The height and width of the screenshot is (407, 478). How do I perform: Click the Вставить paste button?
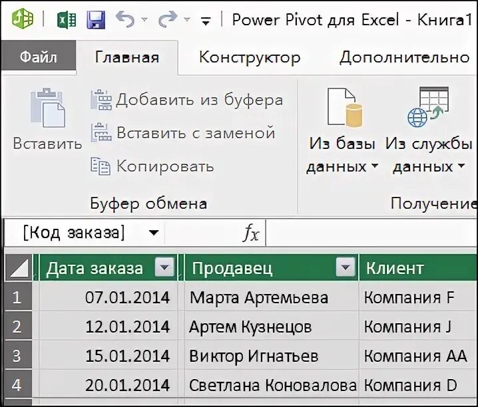[47, 120]
